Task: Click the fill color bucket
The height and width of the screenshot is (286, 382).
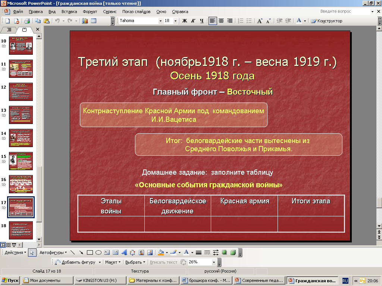Action: tap(161, 252)
